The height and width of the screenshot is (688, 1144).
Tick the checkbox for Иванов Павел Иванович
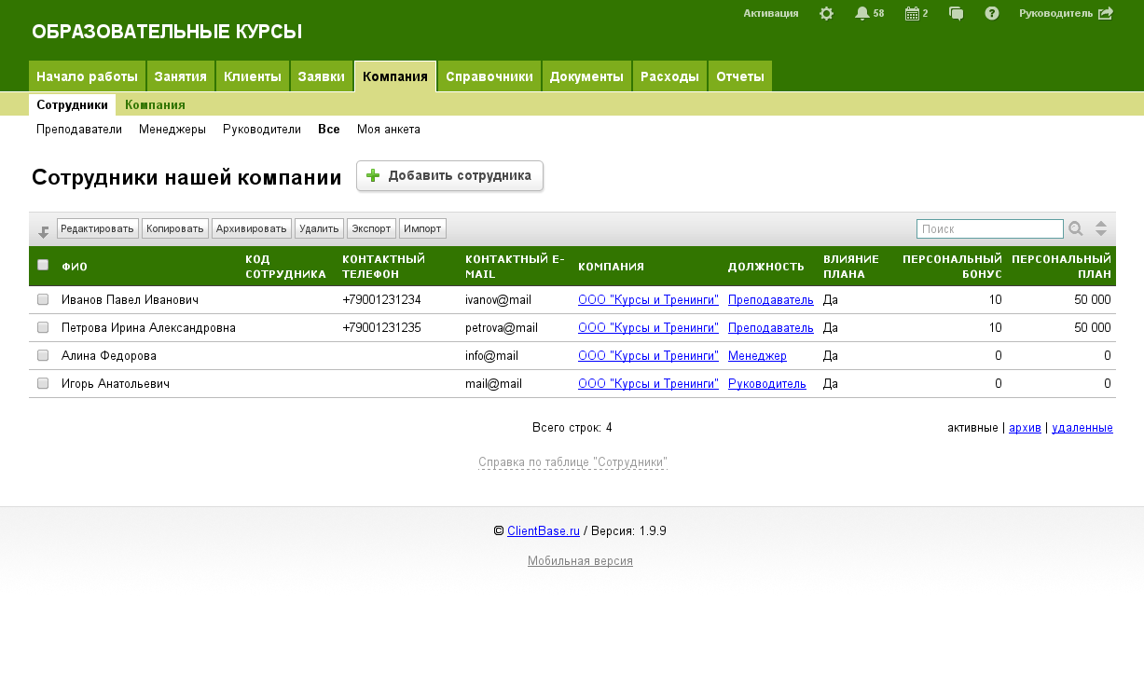pyautogui.click(x=43, y=300)
